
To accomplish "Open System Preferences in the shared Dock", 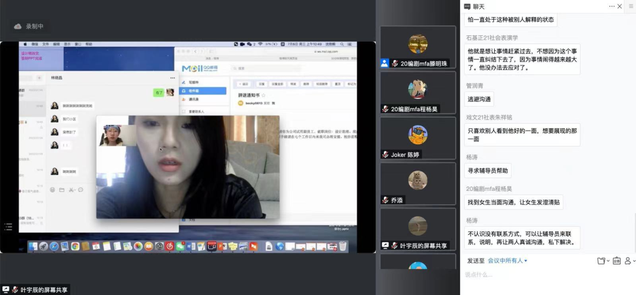I will [159, 246].
